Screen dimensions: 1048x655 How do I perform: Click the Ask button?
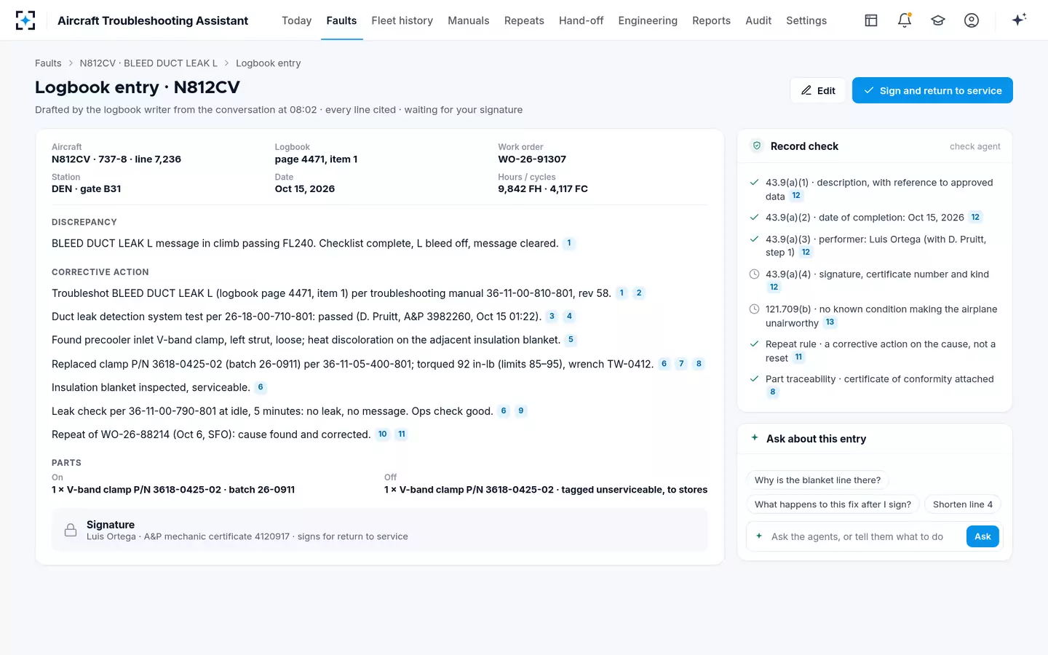click(982, 536)
